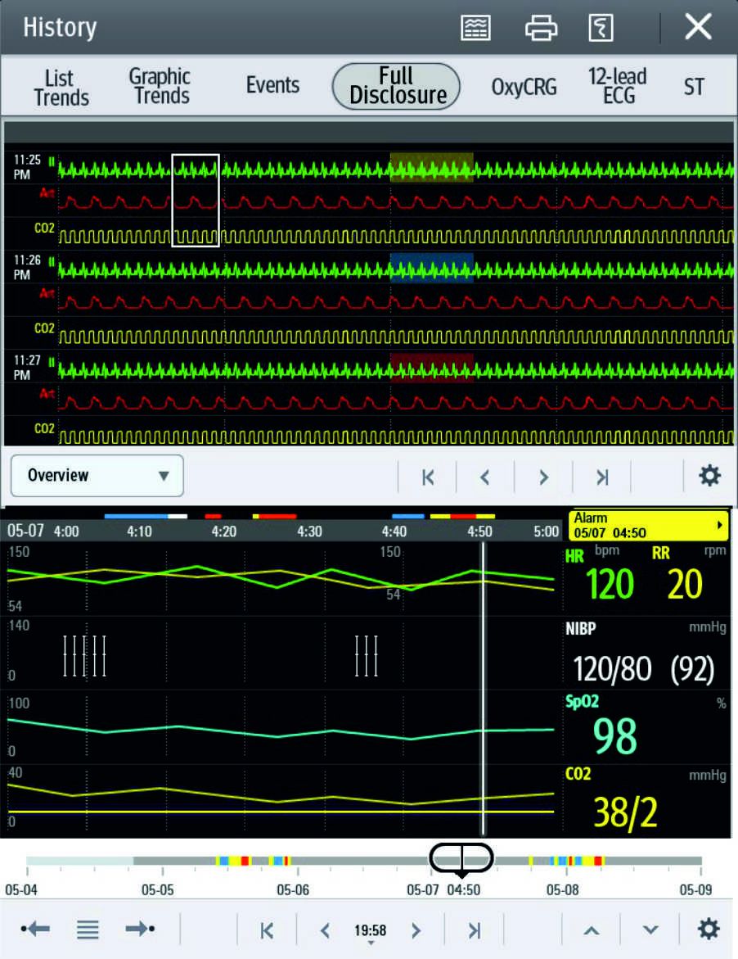Click the ECG report document icon

[601, 28]
